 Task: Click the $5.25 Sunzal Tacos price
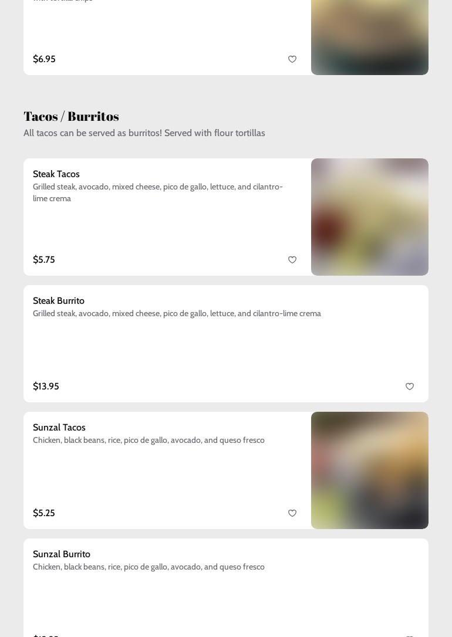pos(44,513)
